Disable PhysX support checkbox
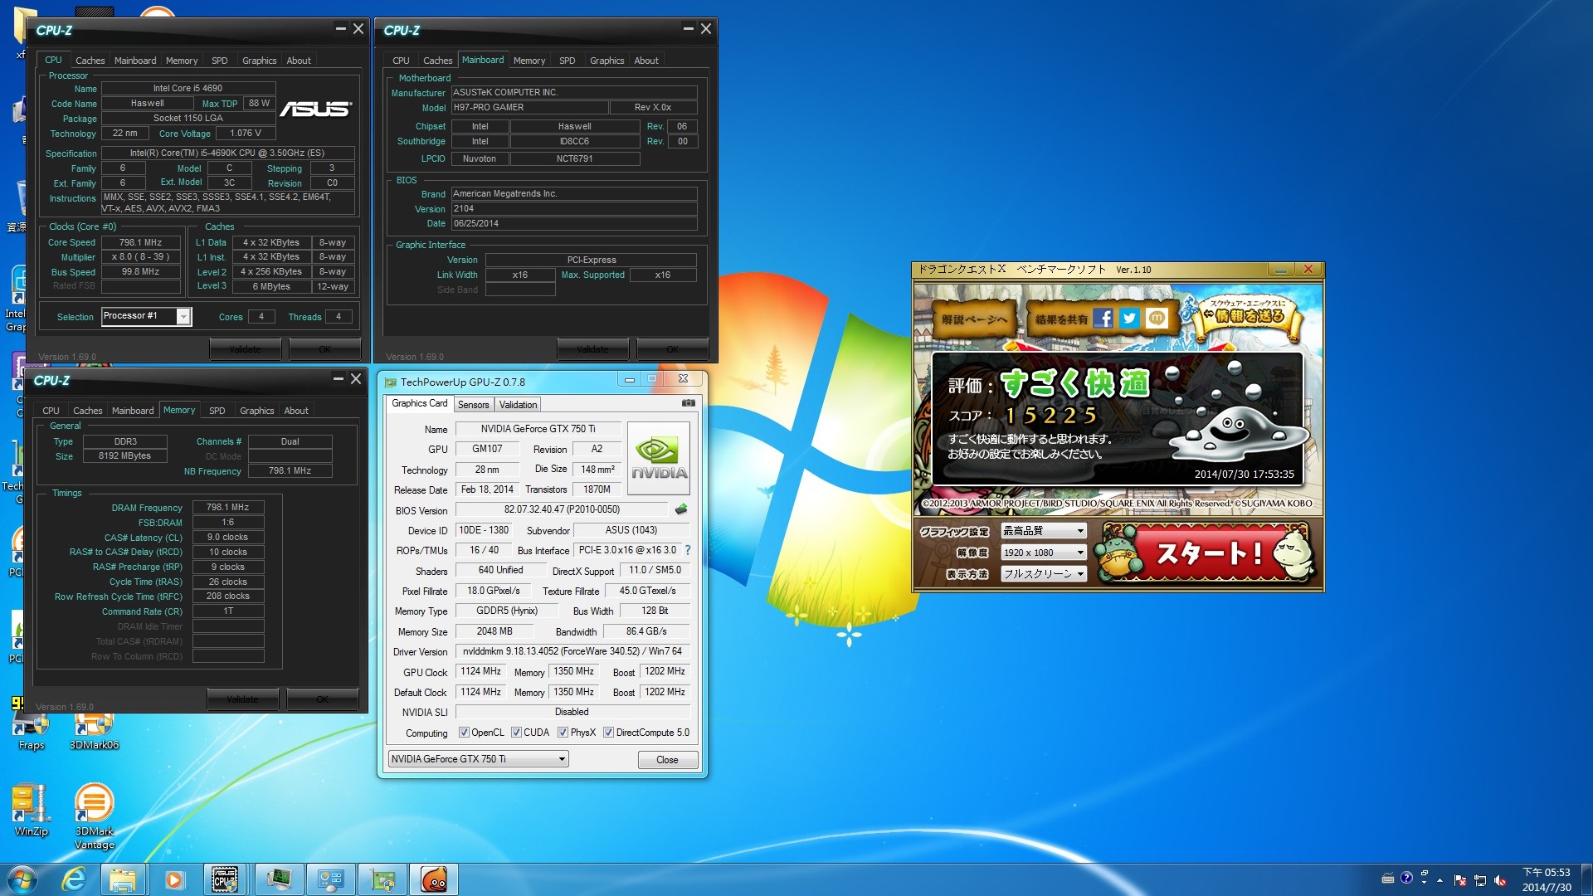This screenshot has width=1593, height=896. [x=563, y=733]
